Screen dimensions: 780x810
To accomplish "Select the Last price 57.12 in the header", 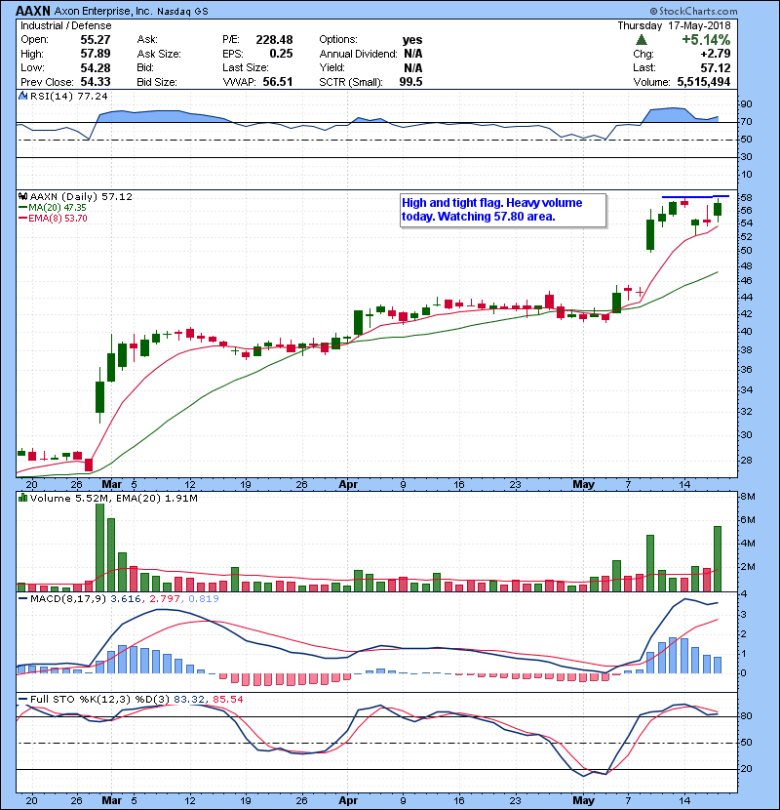I will 716,67.
